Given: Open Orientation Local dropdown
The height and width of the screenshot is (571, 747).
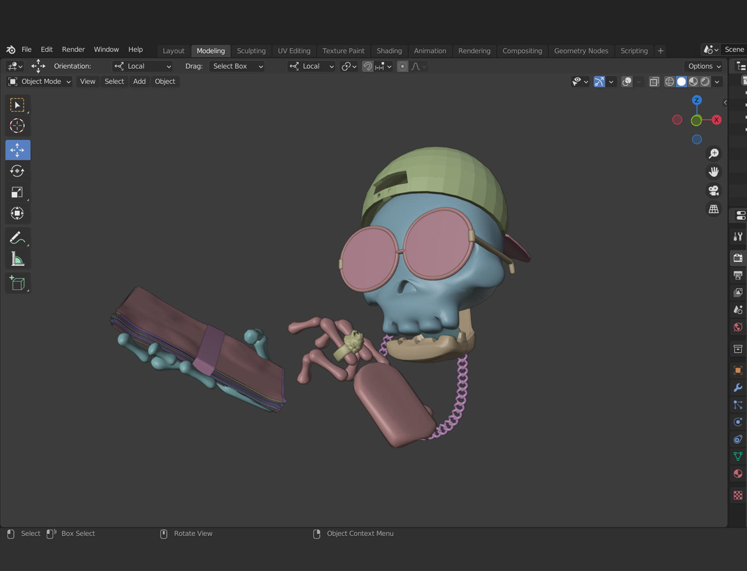Looking at the screenshot, I should (x=142, y=66).
